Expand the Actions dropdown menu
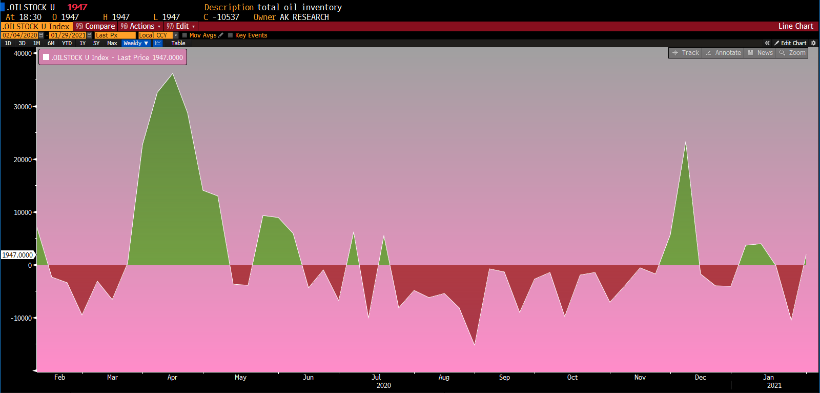Image resolution: width=820 pixels, height=393 pixels. pos(141,26)
